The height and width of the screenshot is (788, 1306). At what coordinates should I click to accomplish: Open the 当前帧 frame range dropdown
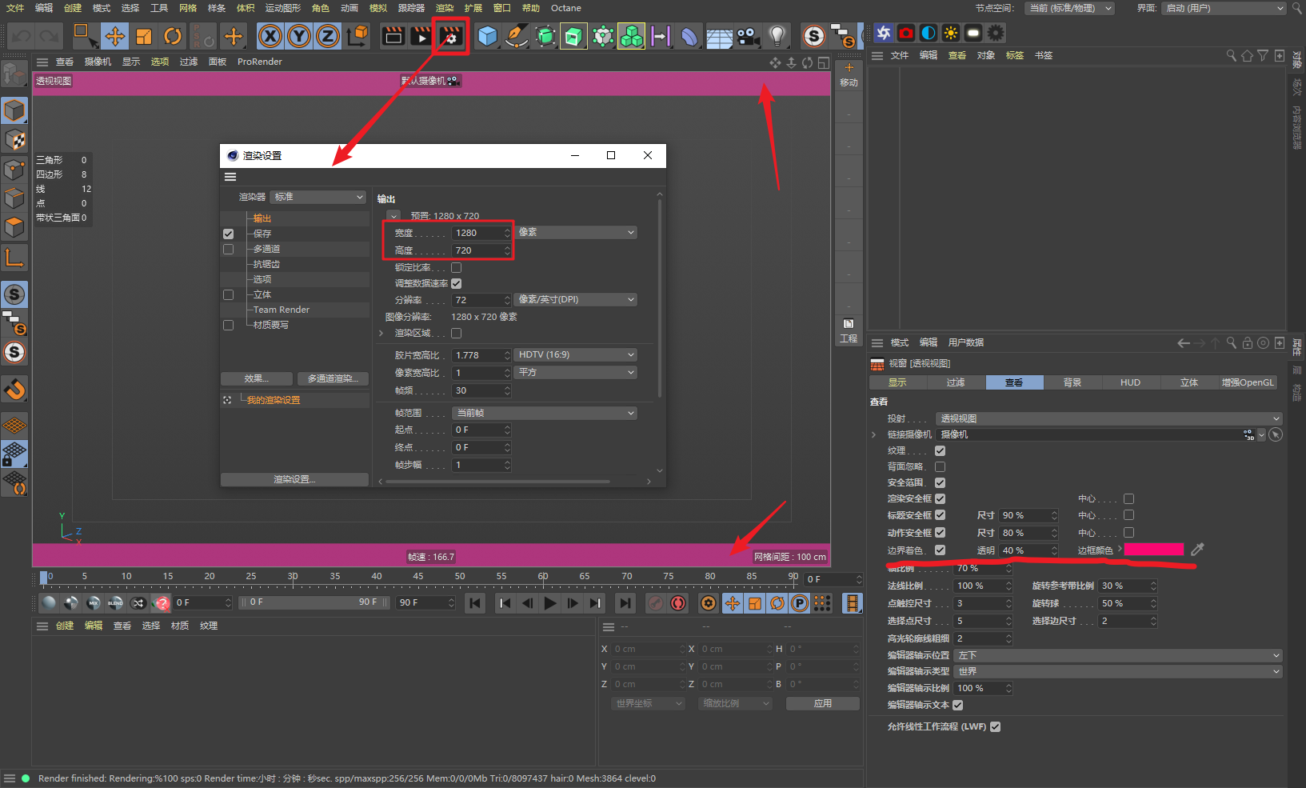(545, 413)
